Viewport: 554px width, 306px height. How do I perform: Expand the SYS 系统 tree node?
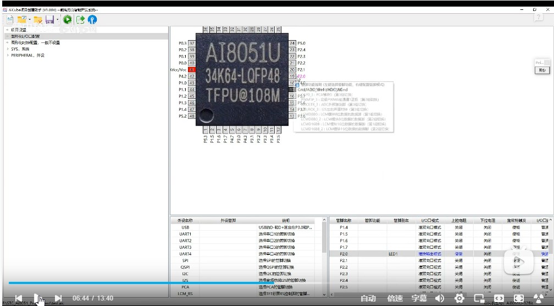8,49
